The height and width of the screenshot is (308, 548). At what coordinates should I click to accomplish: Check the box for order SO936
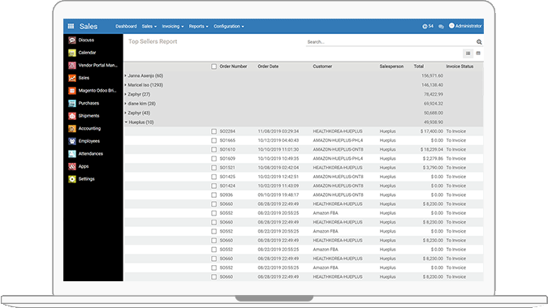point(214,195)
